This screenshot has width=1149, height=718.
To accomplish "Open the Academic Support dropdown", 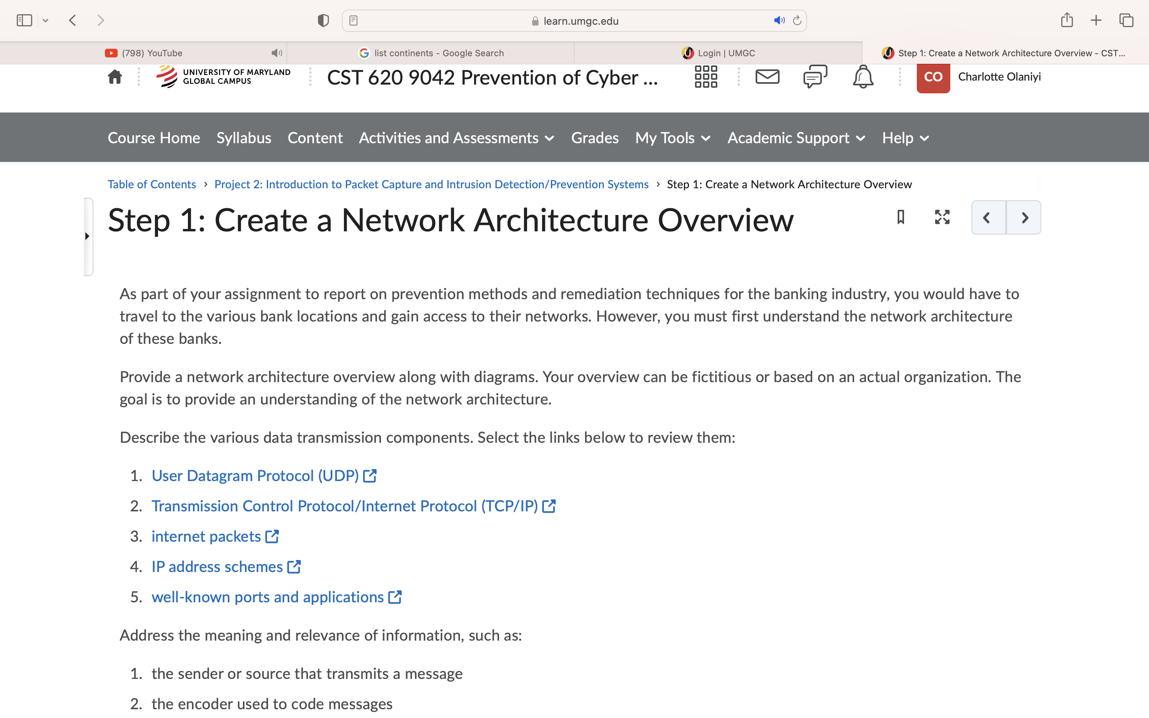I will coord(796,138).
